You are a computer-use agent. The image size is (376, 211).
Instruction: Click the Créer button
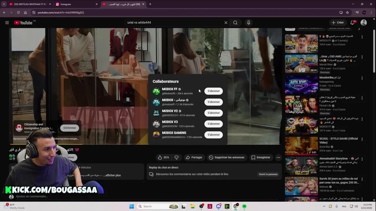[x=338, y=23]
